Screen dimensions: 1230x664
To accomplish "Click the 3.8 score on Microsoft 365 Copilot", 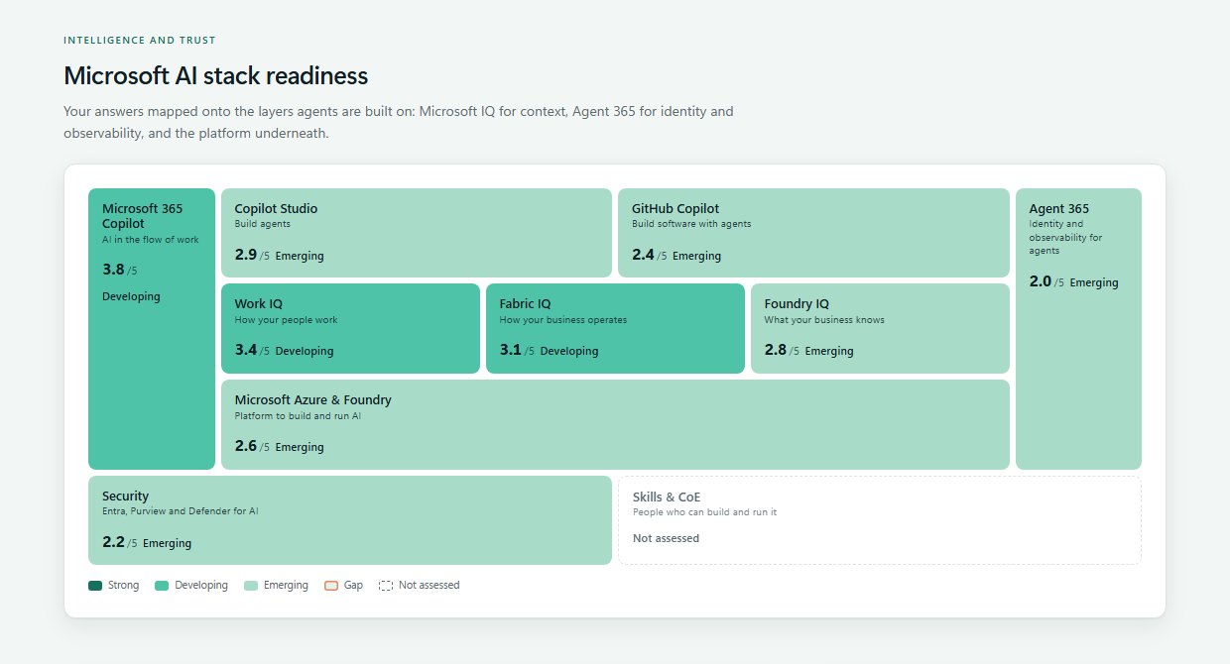I will pos(113,270).
